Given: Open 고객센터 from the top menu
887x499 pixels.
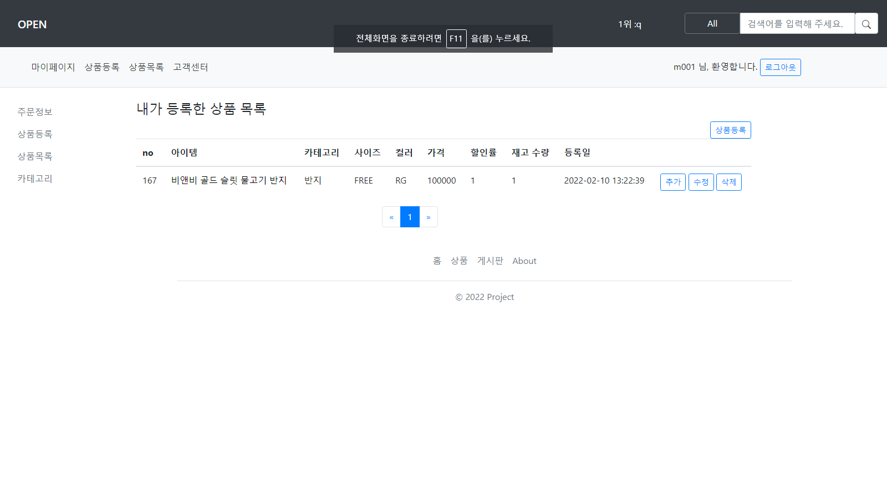Looking at the screenshot, I should [x=190, y=67].
